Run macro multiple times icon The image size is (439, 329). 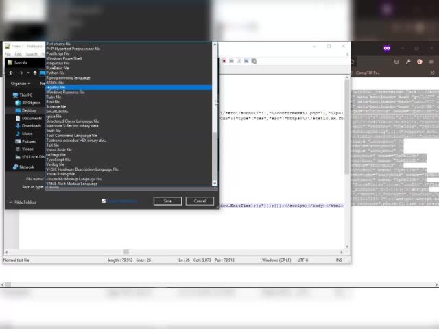pyautogui.click(x=246, y=61)
